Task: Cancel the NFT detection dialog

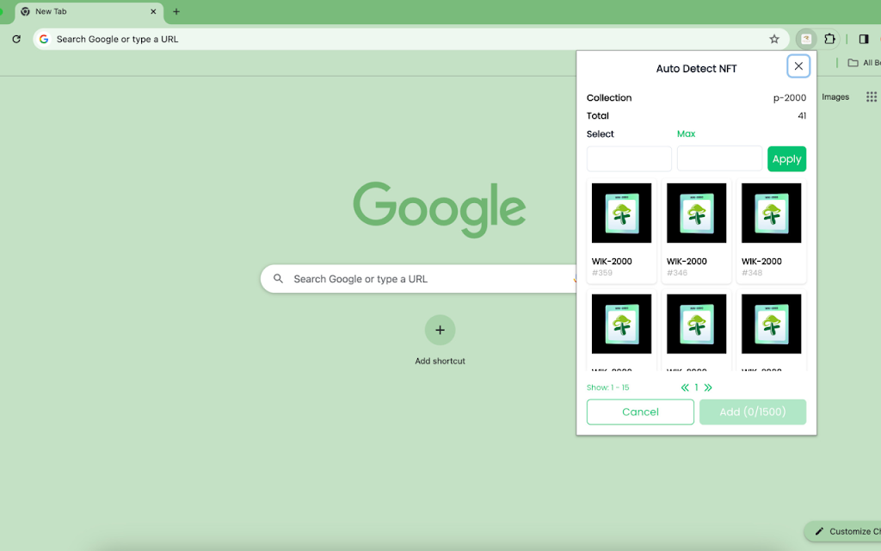Action: click(x=640, y=412)
